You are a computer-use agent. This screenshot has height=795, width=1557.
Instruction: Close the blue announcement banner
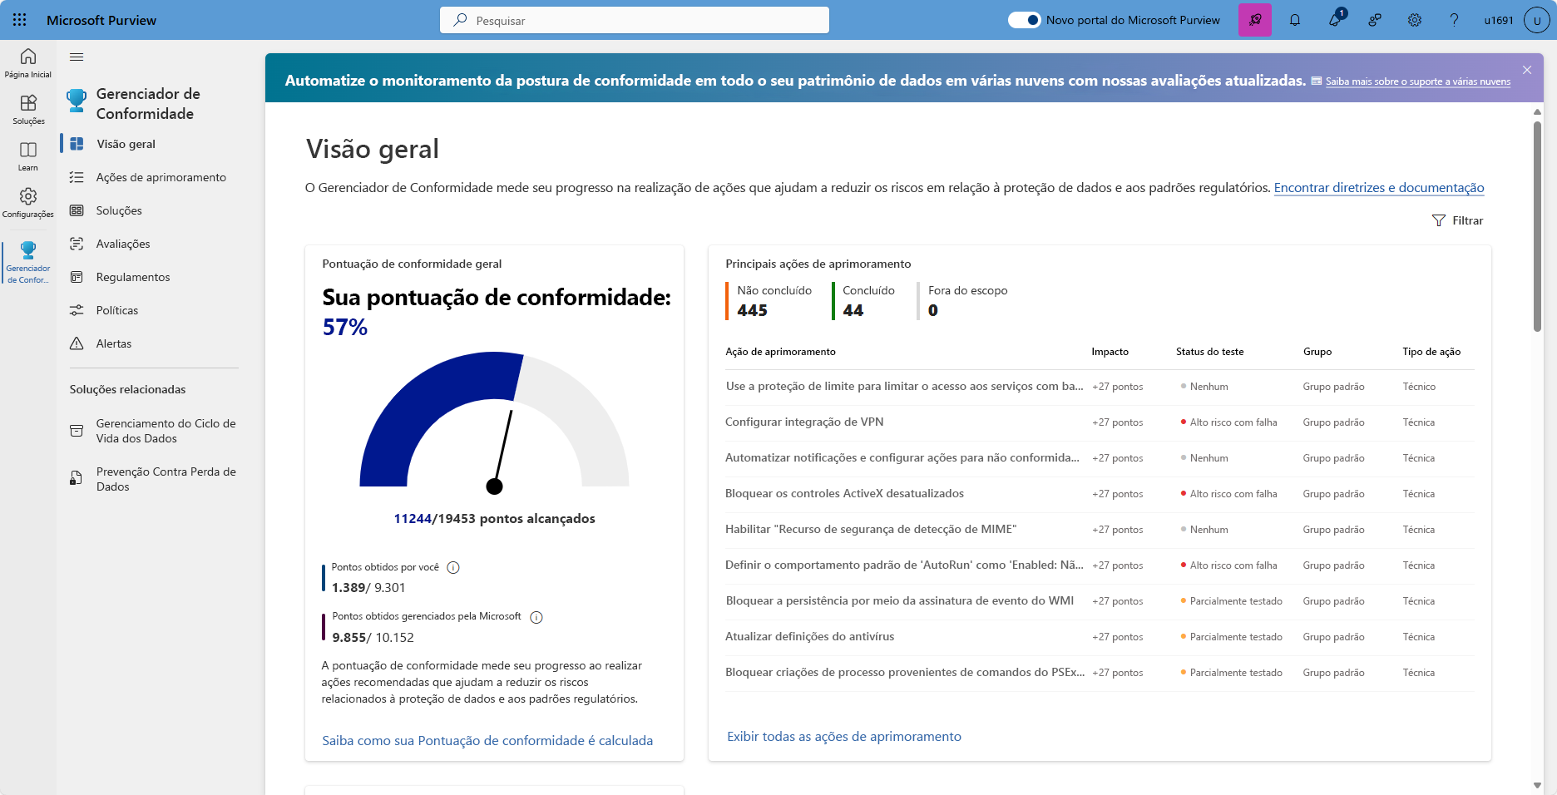1527,70
